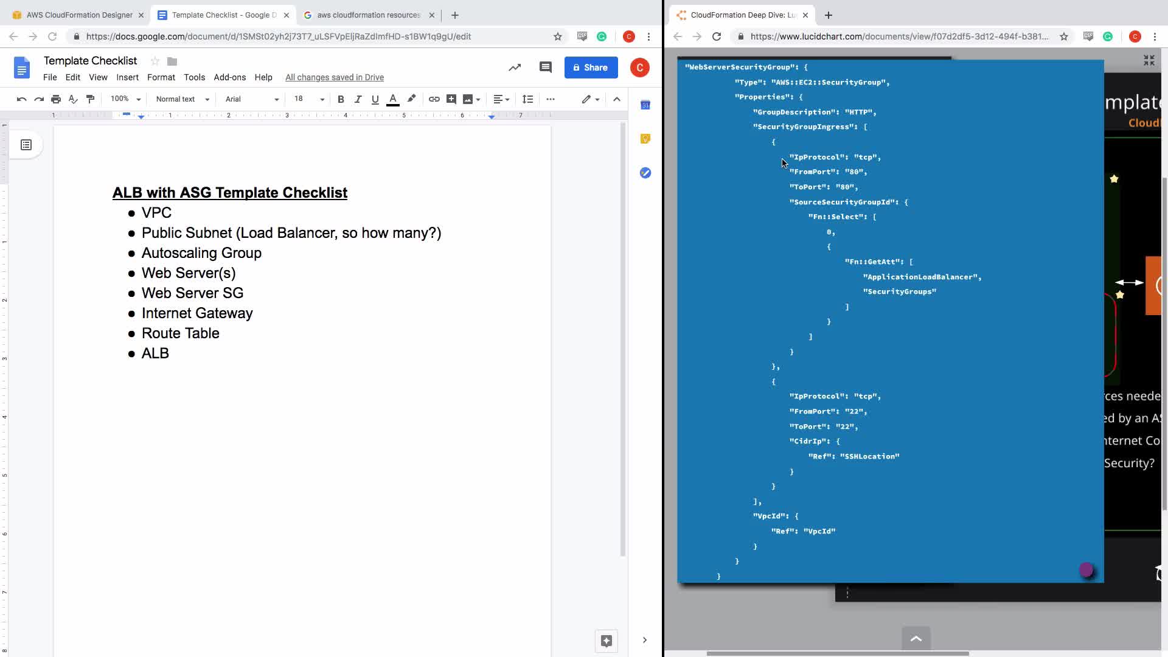Click the Lucidchart URL address bar

pyautogui.click(x=899, y=36)
